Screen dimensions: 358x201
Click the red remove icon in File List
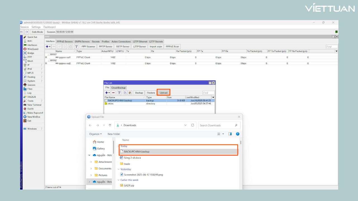[x=113, y=93]
